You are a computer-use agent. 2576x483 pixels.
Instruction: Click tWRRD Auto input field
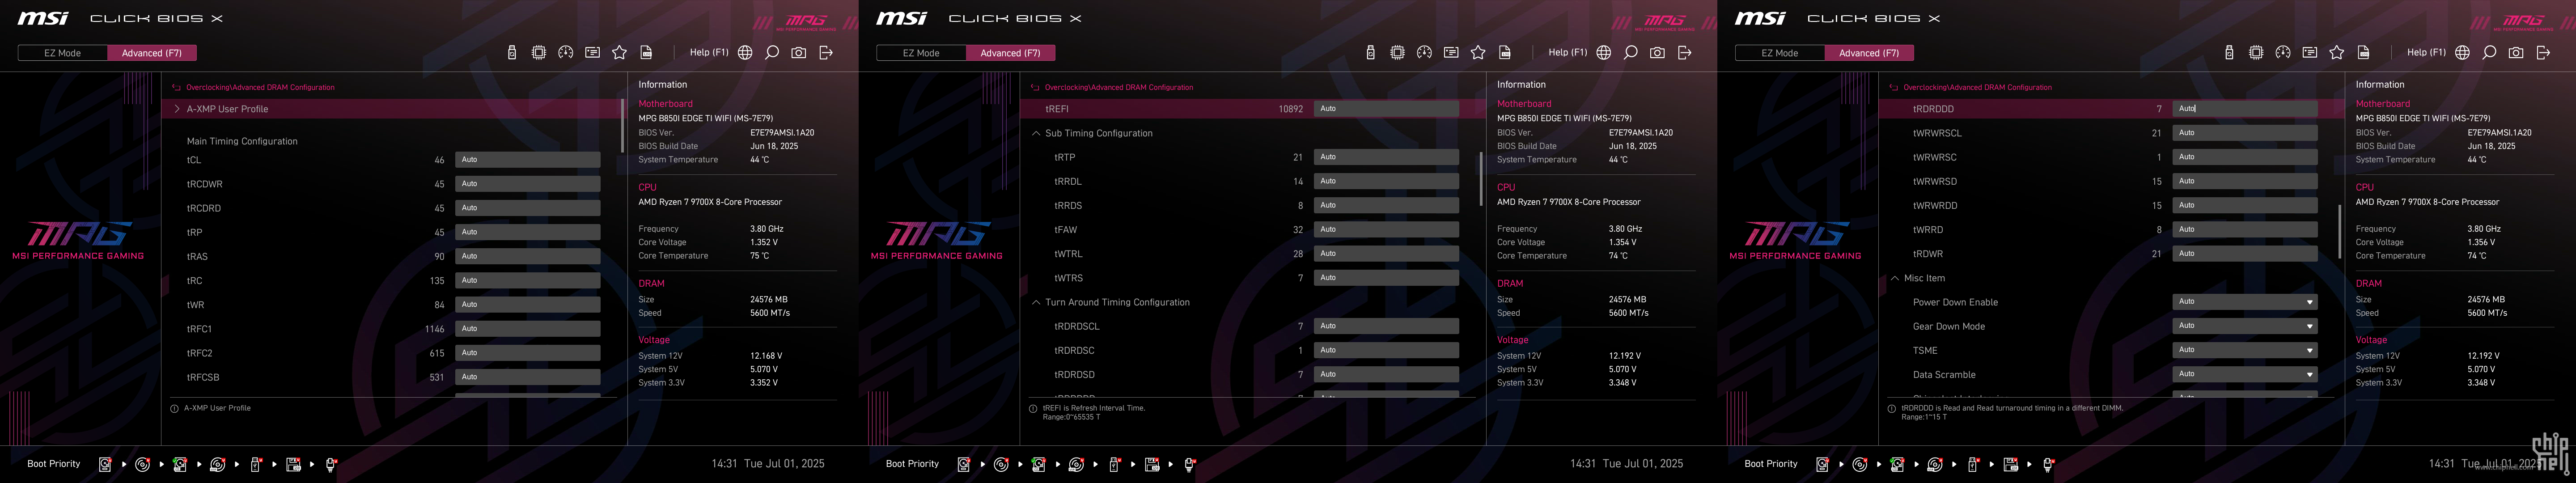tap(2245, 230)
